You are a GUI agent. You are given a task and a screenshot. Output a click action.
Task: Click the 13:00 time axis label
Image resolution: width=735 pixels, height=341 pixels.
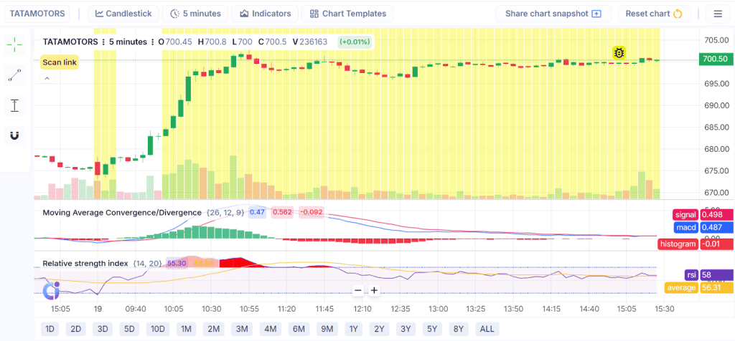tap(439, 309)
